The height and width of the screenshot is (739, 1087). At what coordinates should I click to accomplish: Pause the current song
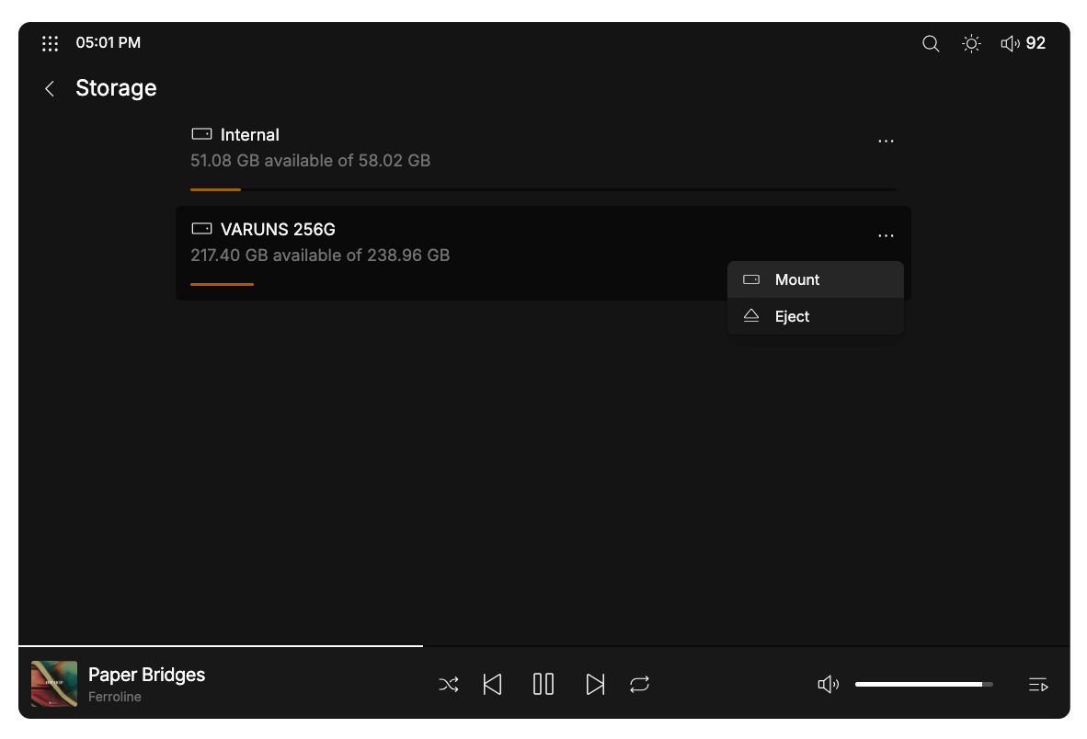tap(543, 684)
